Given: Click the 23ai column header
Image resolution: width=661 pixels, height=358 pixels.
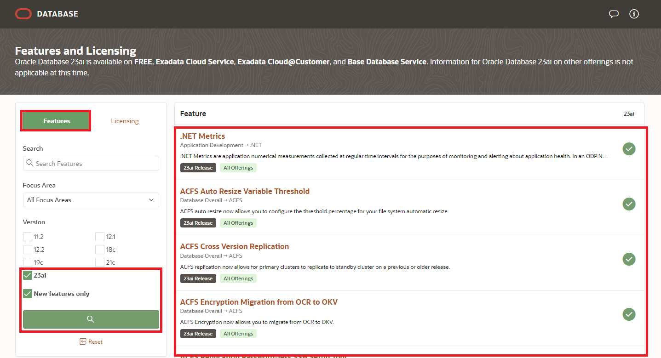Looking at the screenshot, I should (629, 114).
